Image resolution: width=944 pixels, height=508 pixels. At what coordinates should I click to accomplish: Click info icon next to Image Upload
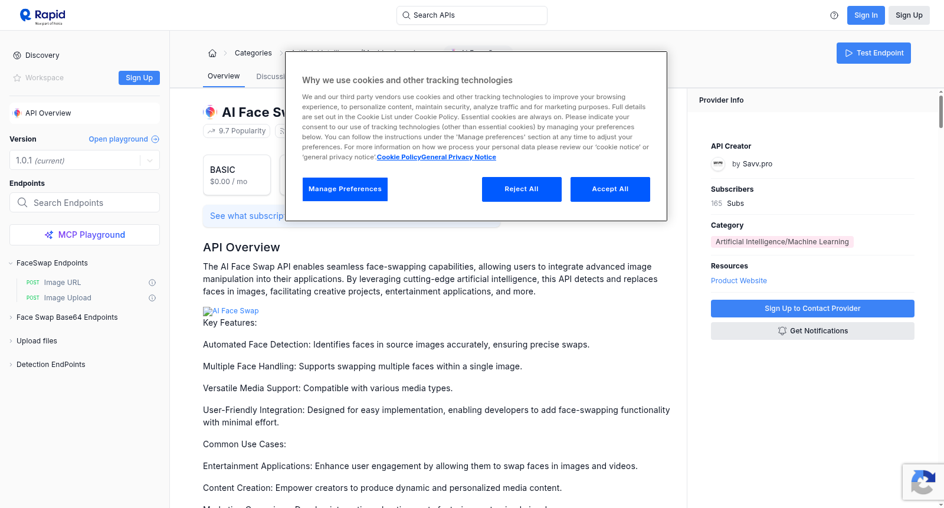(152, 298)
